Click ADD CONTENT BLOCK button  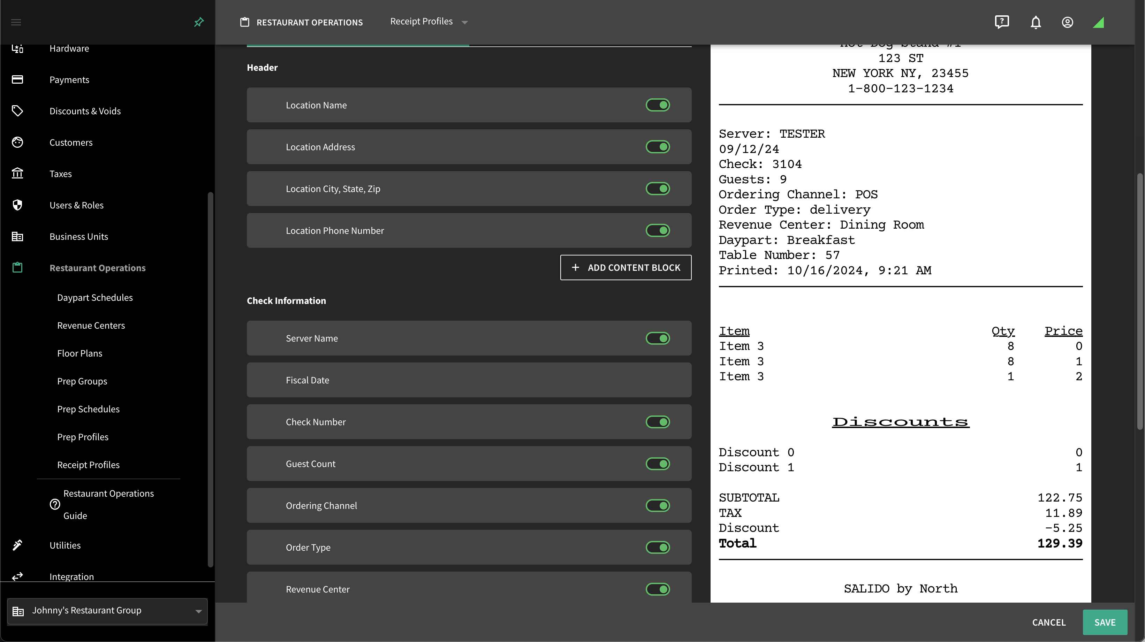tap(625, 267)
